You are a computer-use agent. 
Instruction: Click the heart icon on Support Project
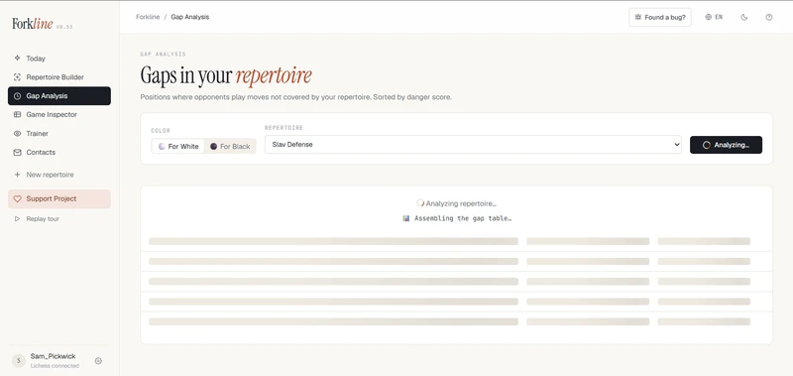point(17,198)
